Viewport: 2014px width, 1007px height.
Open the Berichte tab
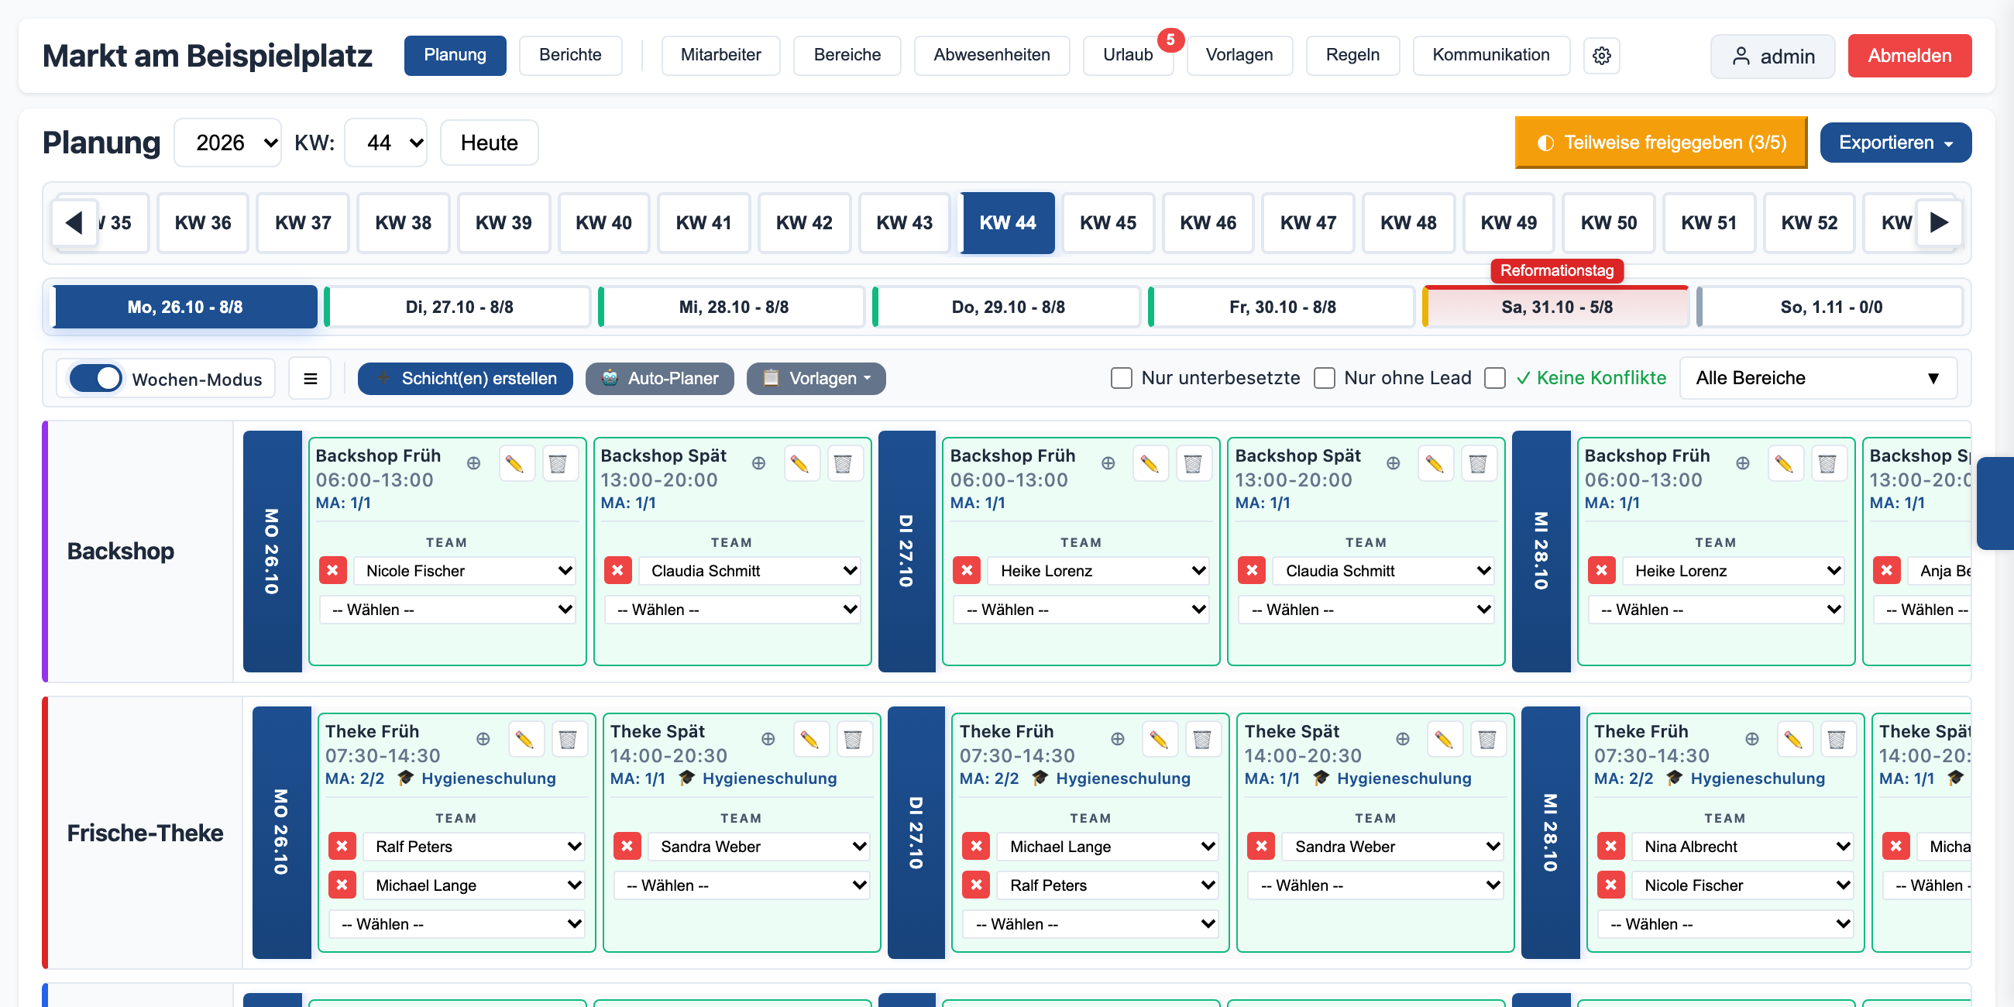pos(570,56)
